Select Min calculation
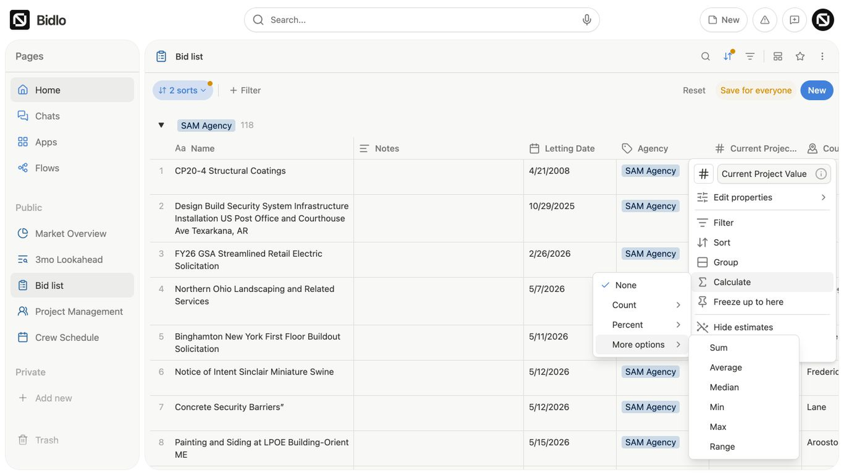 (743, 407)
